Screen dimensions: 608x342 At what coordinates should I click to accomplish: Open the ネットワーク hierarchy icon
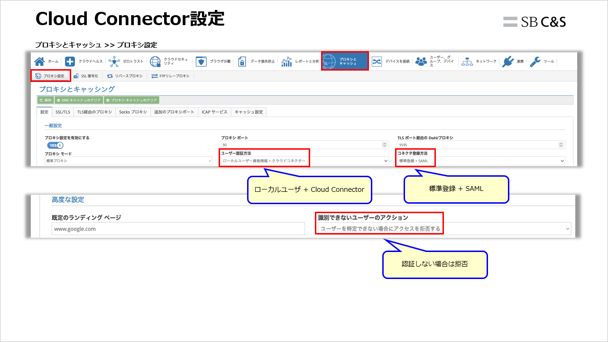coord(467,62)
